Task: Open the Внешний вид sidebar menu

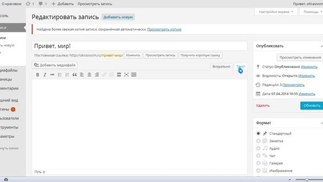Action: (9, 100)
